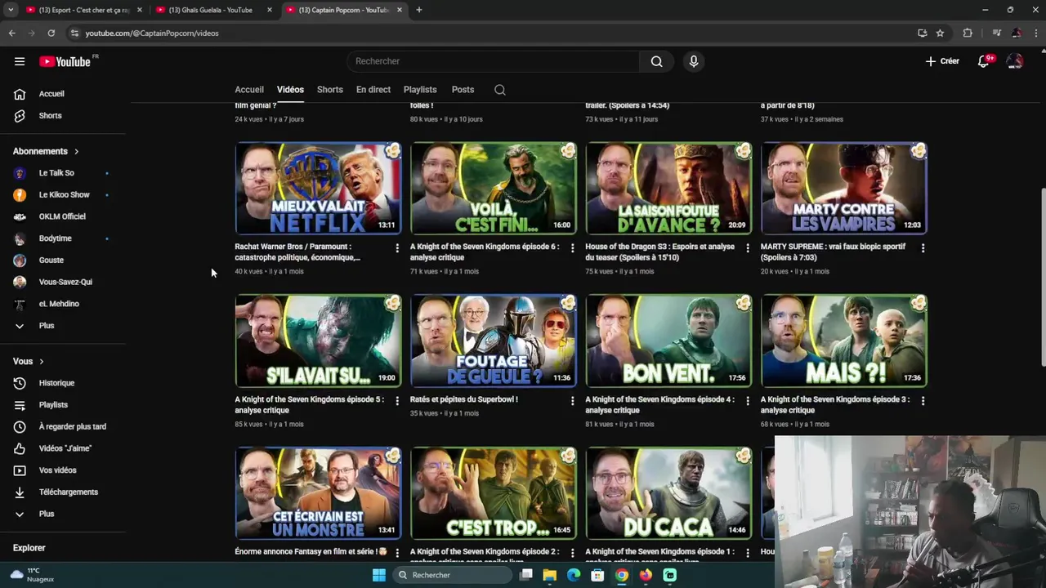Screen dimensions: 1046x588
Task: Search within channel using the magnifier
Action: tap(500, 90)
